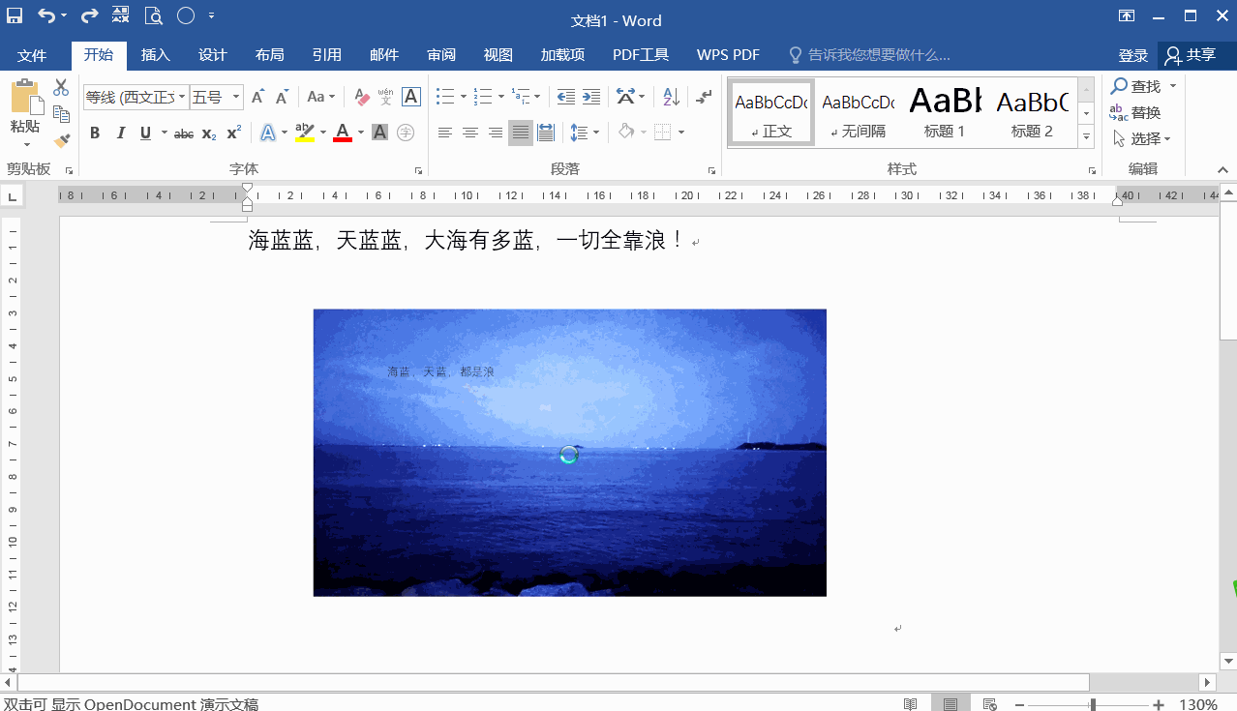The image size is (1237, 711).
Task: Toggle Underline formatting
Action: pyautogui.click(x=145, y=133)
